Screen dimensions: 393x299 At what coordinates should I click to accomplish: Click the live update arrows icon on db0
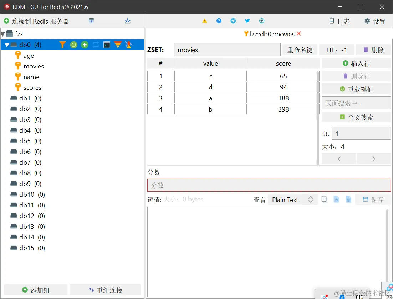[x=96, y=45]
